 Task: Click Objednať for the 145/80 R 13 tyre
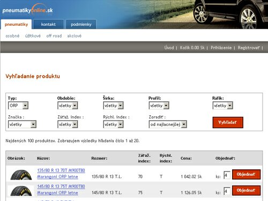(246, 190)
